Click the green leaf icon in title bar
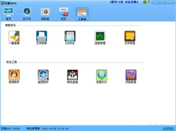 [x=145, y=2]
